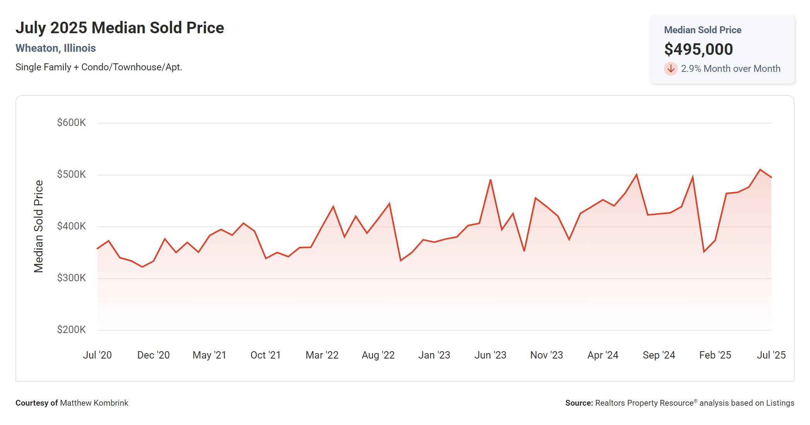The height and width of the screenshot is (425, 810).
Task: Click the Median Sold Price card heading
Action: pyautogui.click(x=702, y=30)
